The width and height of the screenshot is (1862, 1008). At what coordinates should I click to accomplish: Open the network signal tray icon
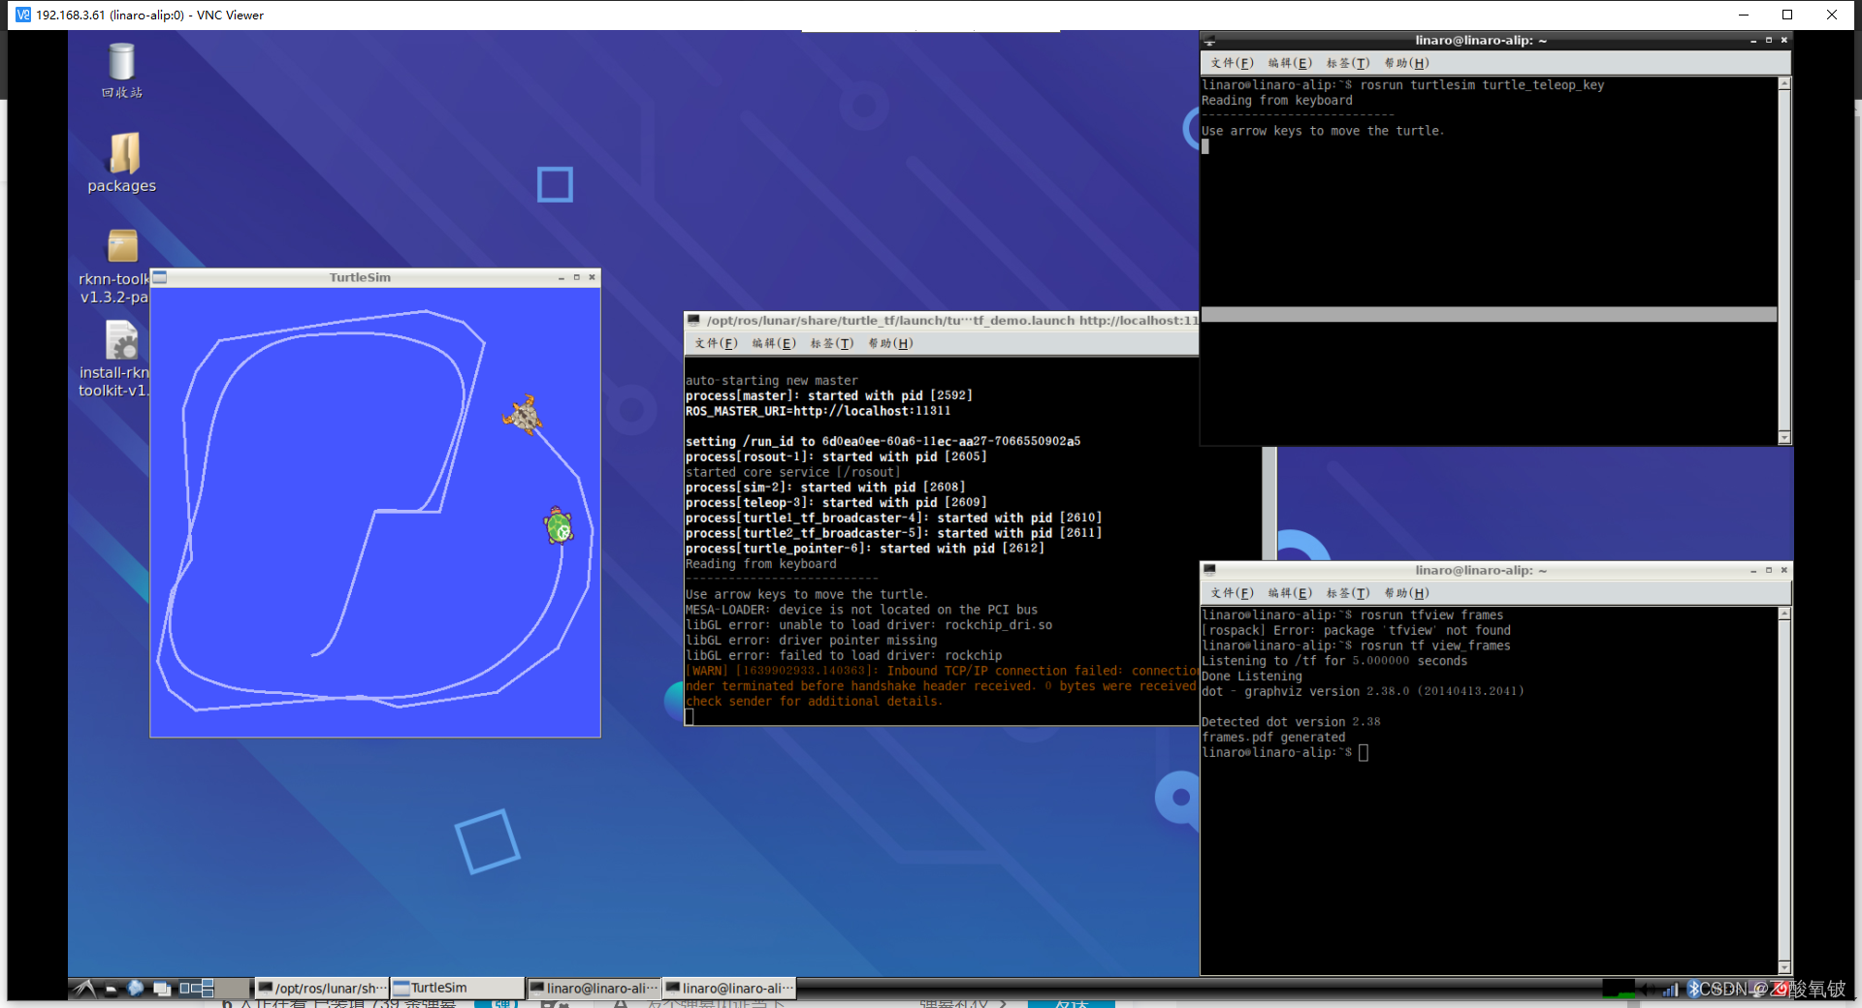click(x=1671, y=990)
